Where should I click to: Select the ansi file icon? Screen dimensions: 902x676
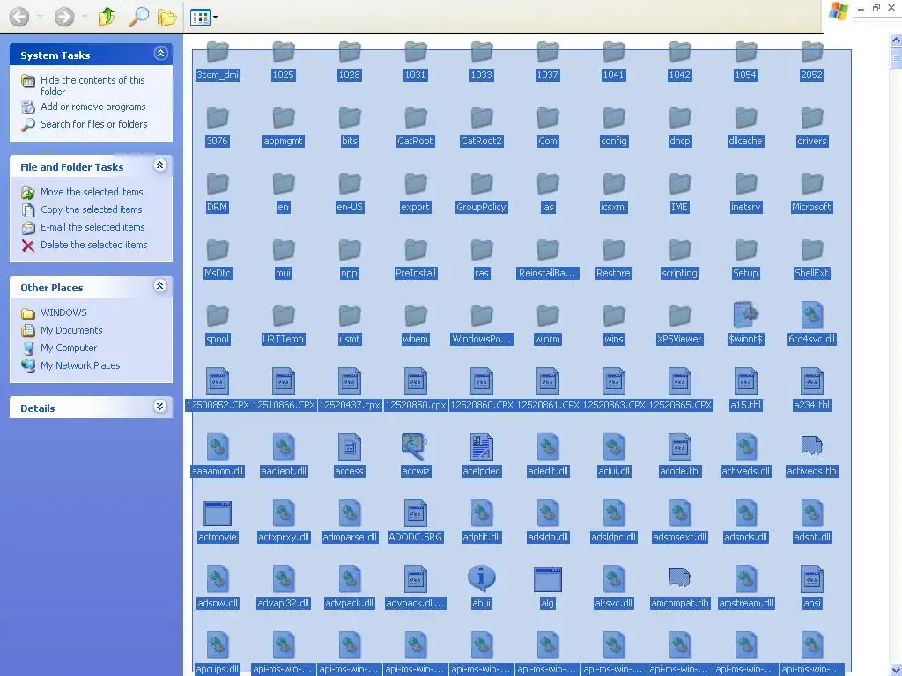point(811,579)
